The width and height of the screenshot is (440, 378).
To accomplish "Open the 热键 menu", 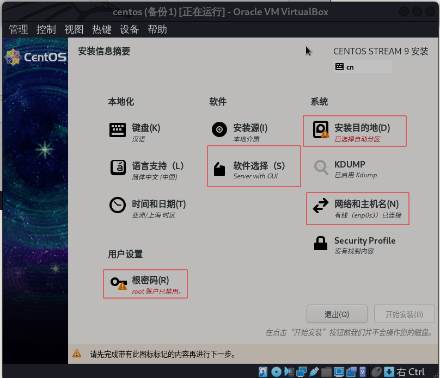I will [102, 29].
